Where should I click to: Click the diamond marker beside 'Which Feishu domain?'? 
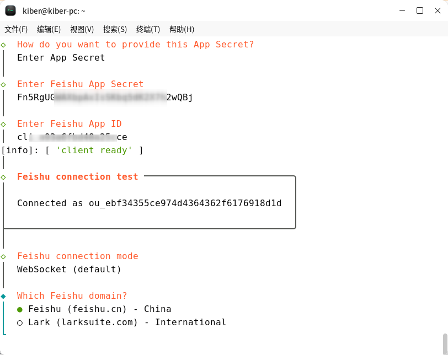click(x=3, y=296)
